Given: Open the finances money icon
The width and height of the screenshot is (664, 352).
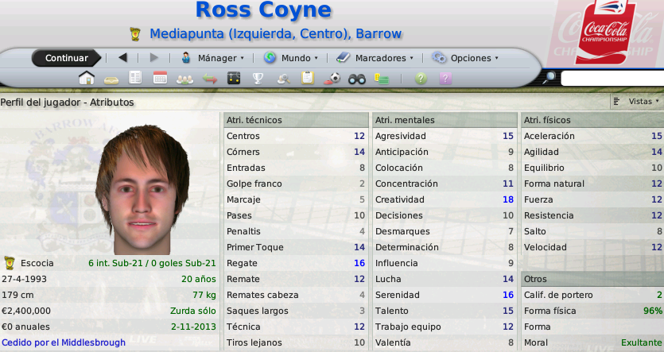Looking at the screenshot, I should [382, 79].
